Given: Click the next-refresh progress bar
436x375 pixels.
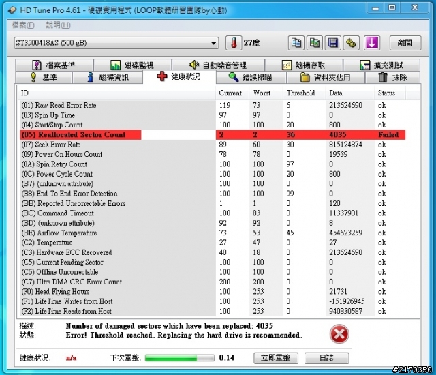Looking at the screenshot, I should tap(180, 358).
